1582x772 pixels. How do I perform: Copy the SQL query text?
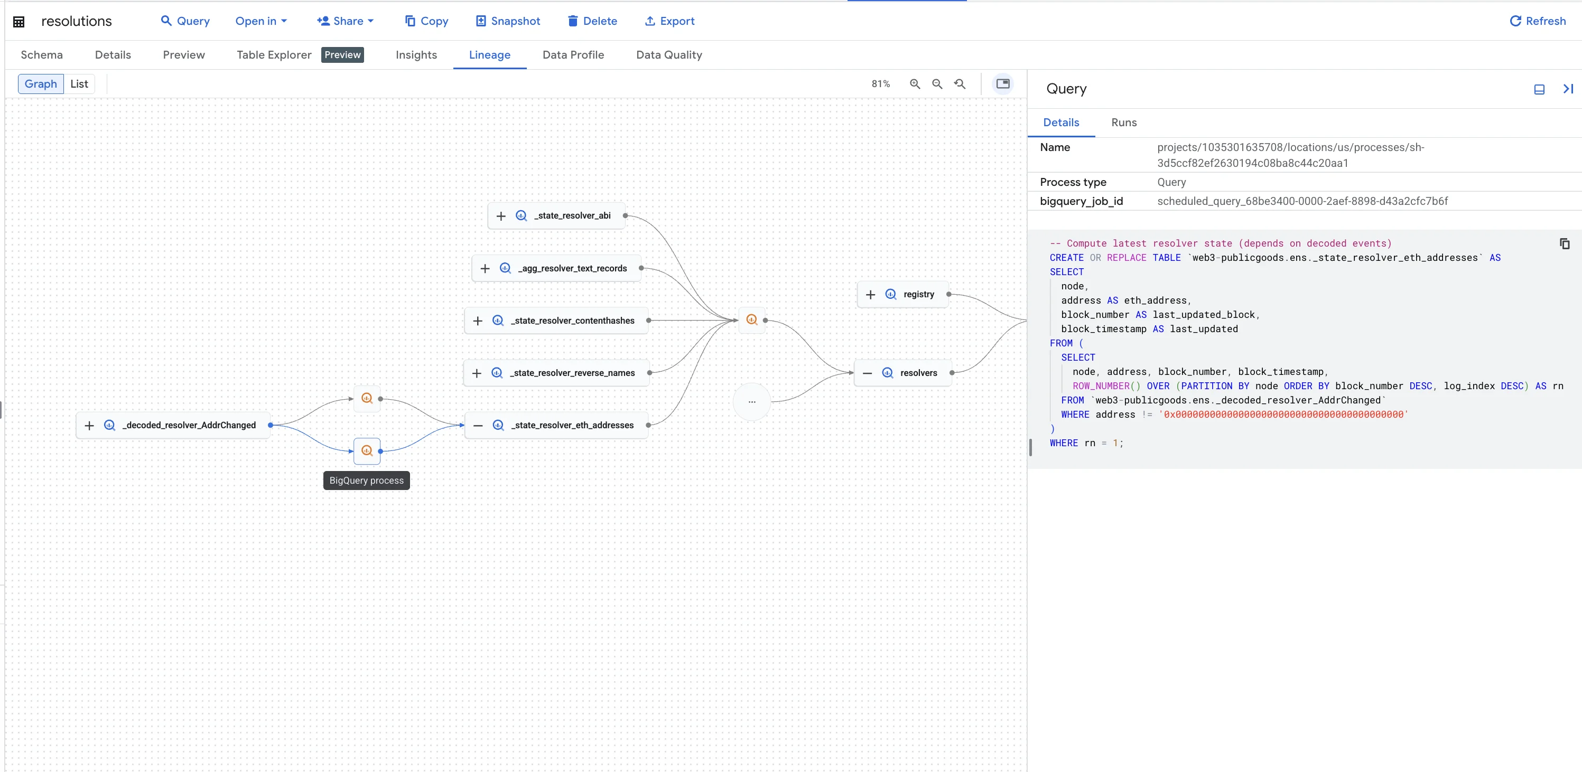click(x=1564, y=243)
